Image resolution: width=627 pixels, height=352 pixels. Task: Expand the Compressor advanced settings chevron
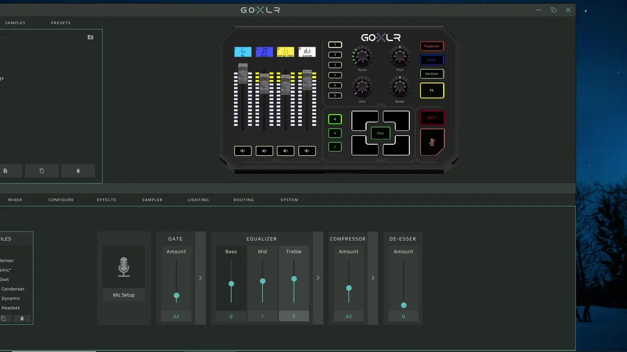[373, 278]
